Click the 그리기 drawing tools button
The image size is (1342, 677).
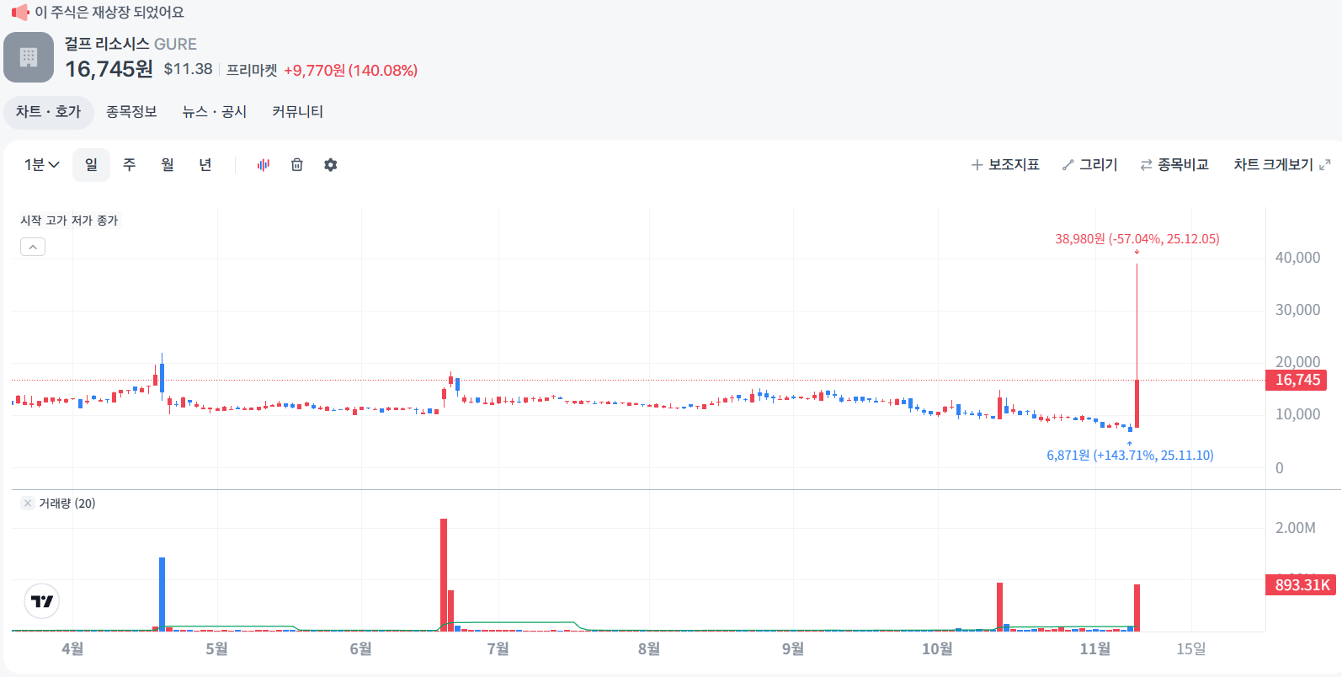[1089, 165]
